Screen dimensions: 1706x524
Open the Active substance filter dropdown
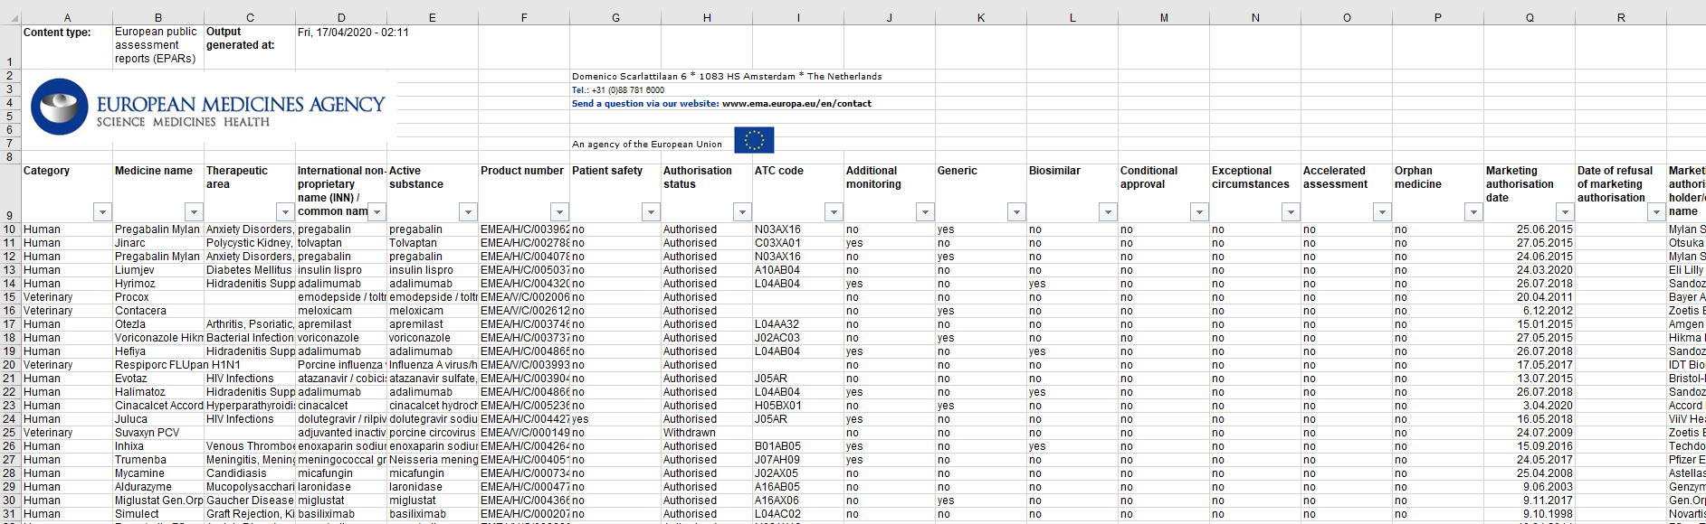coord(468,212)
